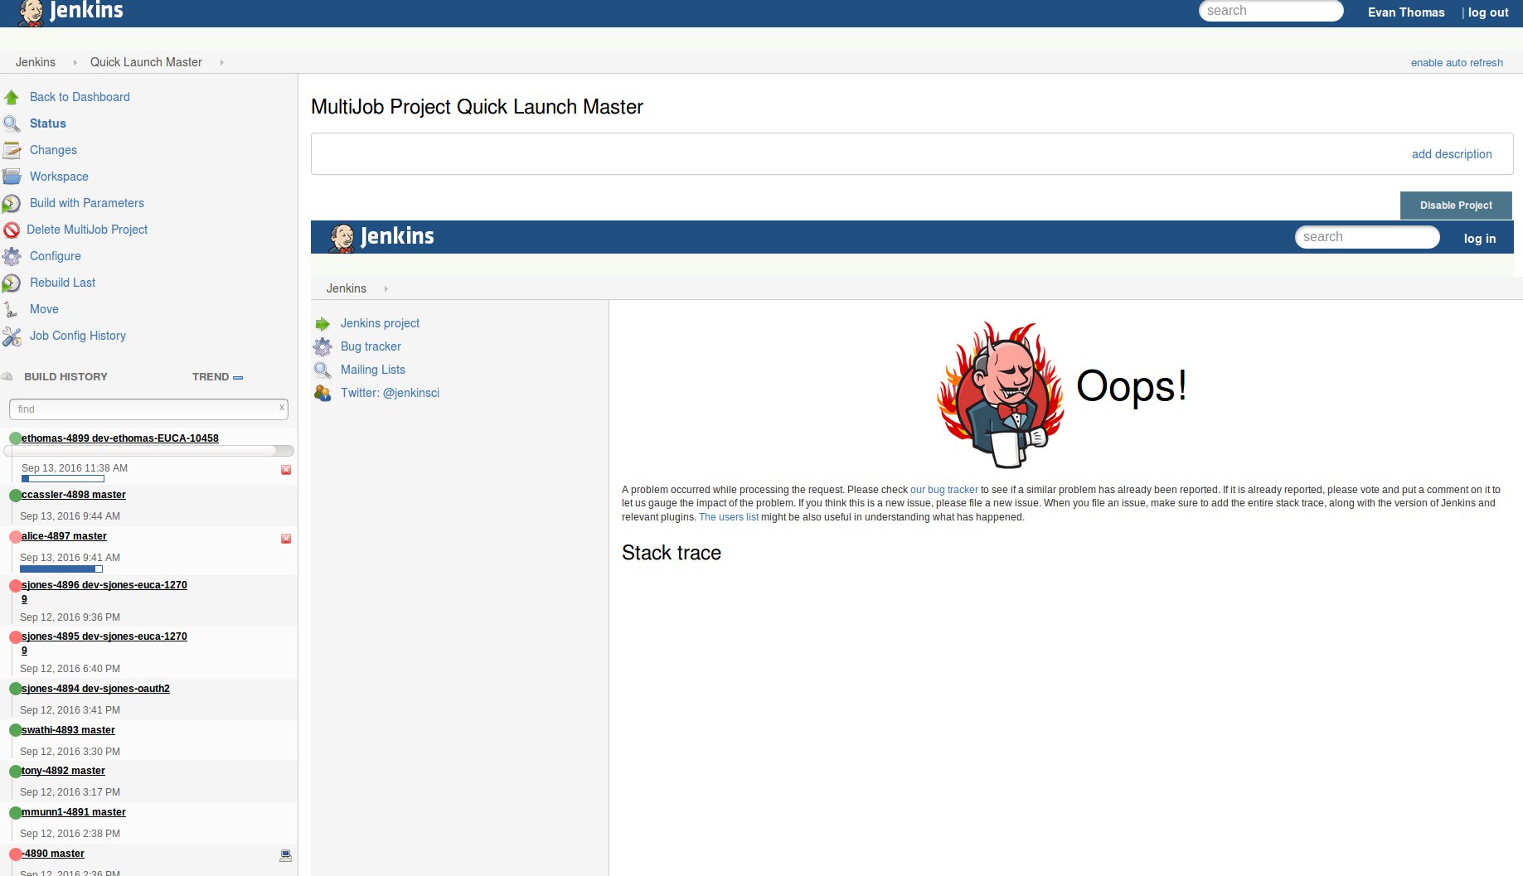Screen dimensions: 1523x876
Task: Click Evan Thomas user link
Action: [1406, 12]
